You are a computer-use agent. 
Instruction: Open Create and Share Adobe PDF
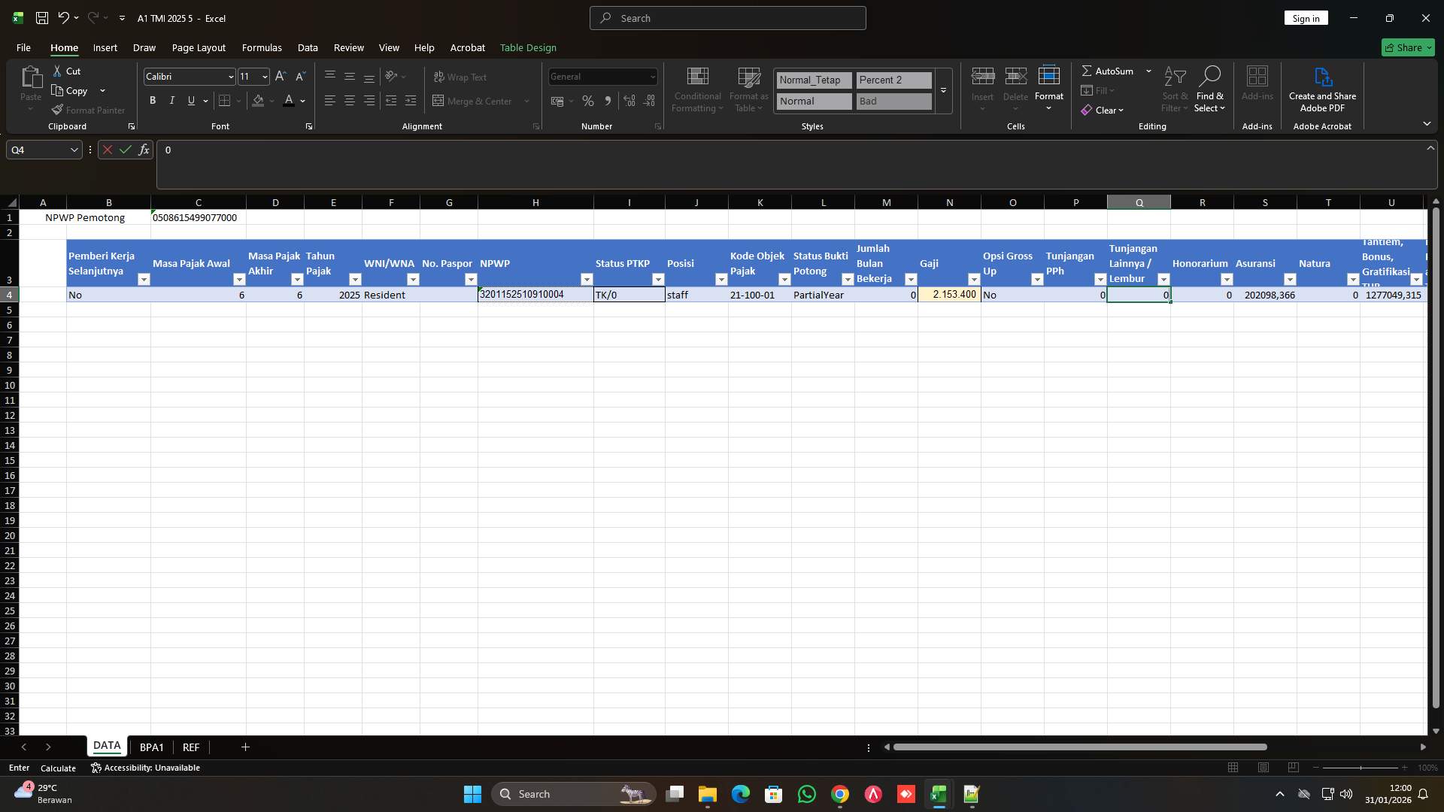1322,89
